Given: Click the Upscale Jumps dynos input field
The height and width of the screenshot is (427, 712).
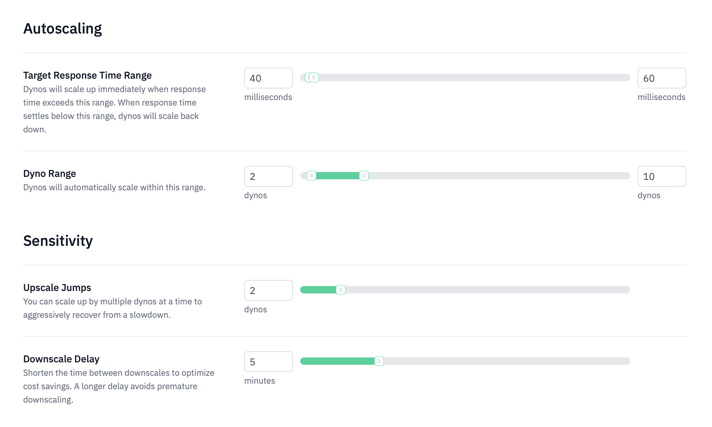Looking at the screenshot, I should [x=268, y=290].
